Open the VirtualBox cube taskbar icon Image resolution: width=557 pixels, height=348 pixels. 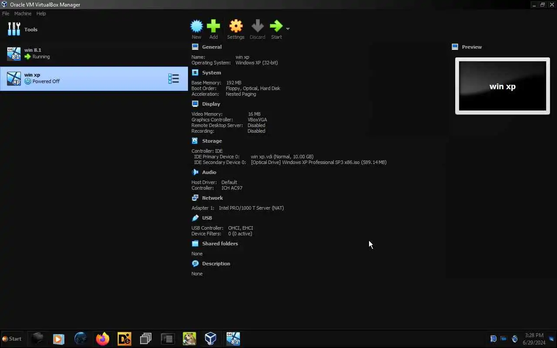coord(211,339)
